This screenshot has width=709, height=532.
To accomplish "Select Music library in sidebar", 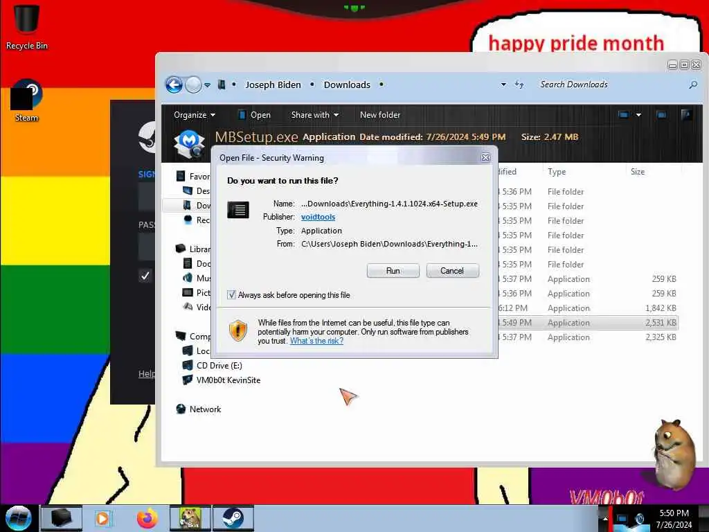I will [197, 278].
